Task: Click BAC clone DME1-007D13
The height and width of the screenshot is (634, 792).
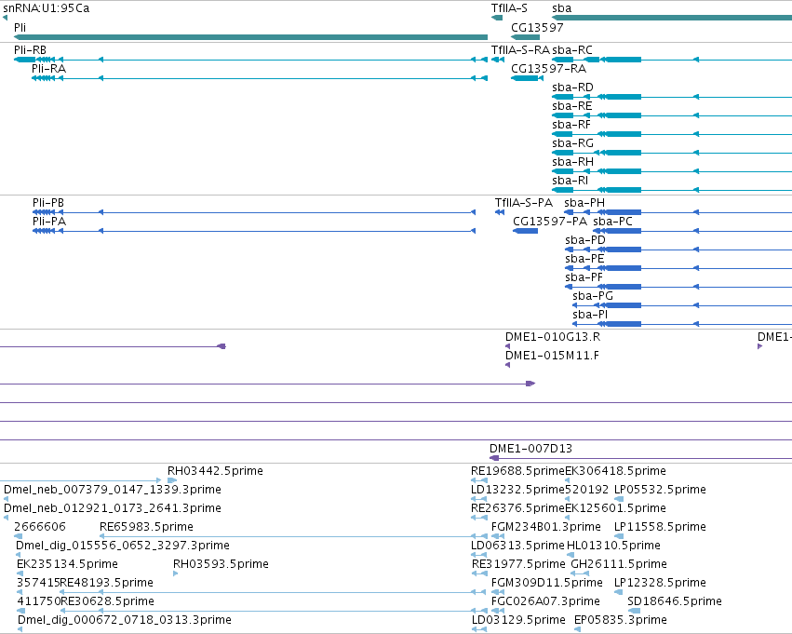Action: coord(640,458)
